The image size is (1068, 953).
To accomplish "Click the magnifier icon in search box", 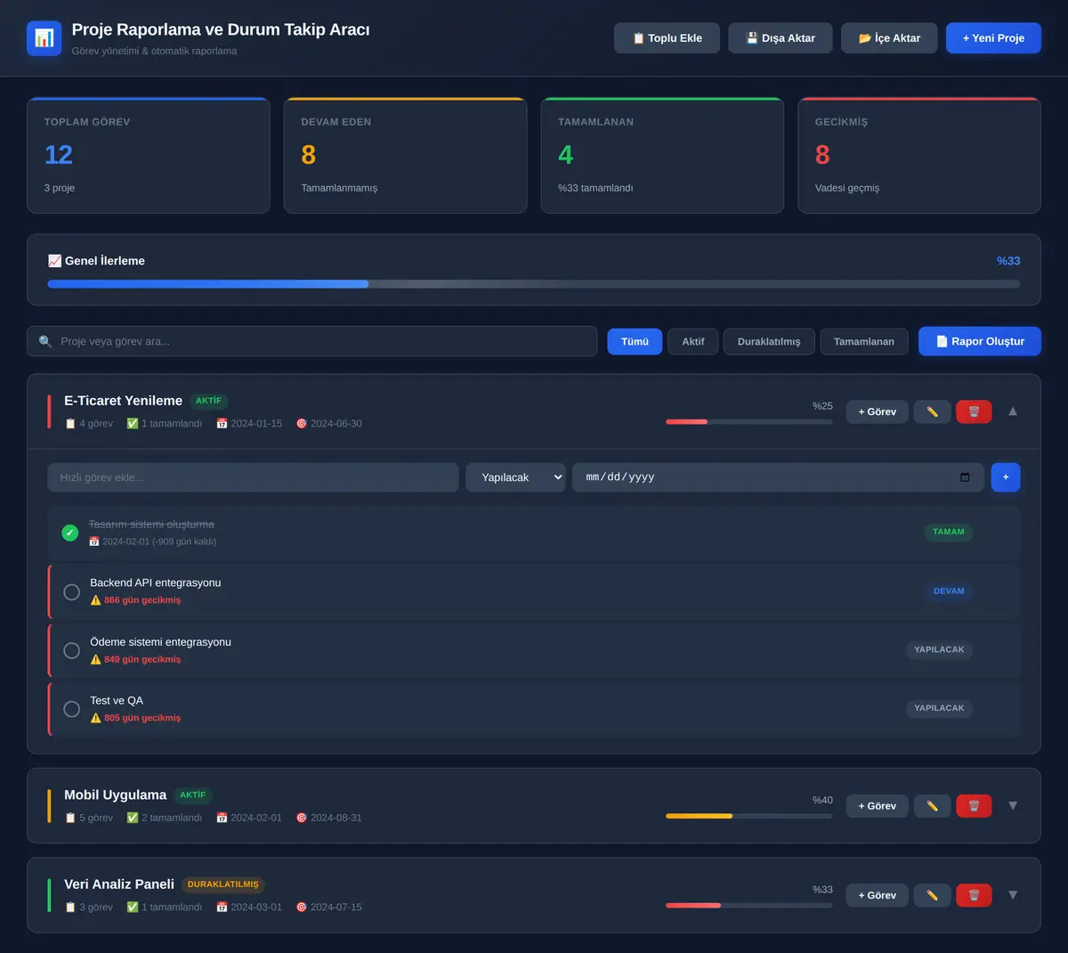I will tap(45, 341).
